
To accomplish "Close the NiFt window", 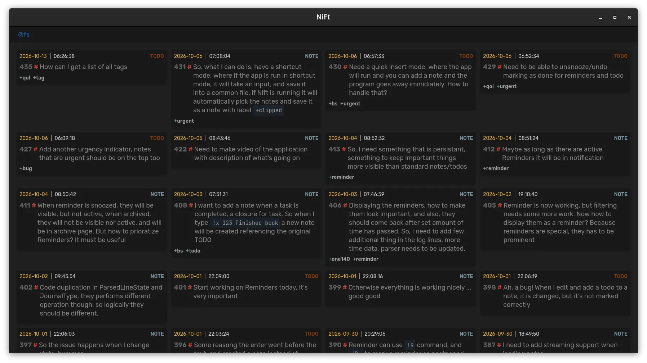I will (x=629, y=17).
